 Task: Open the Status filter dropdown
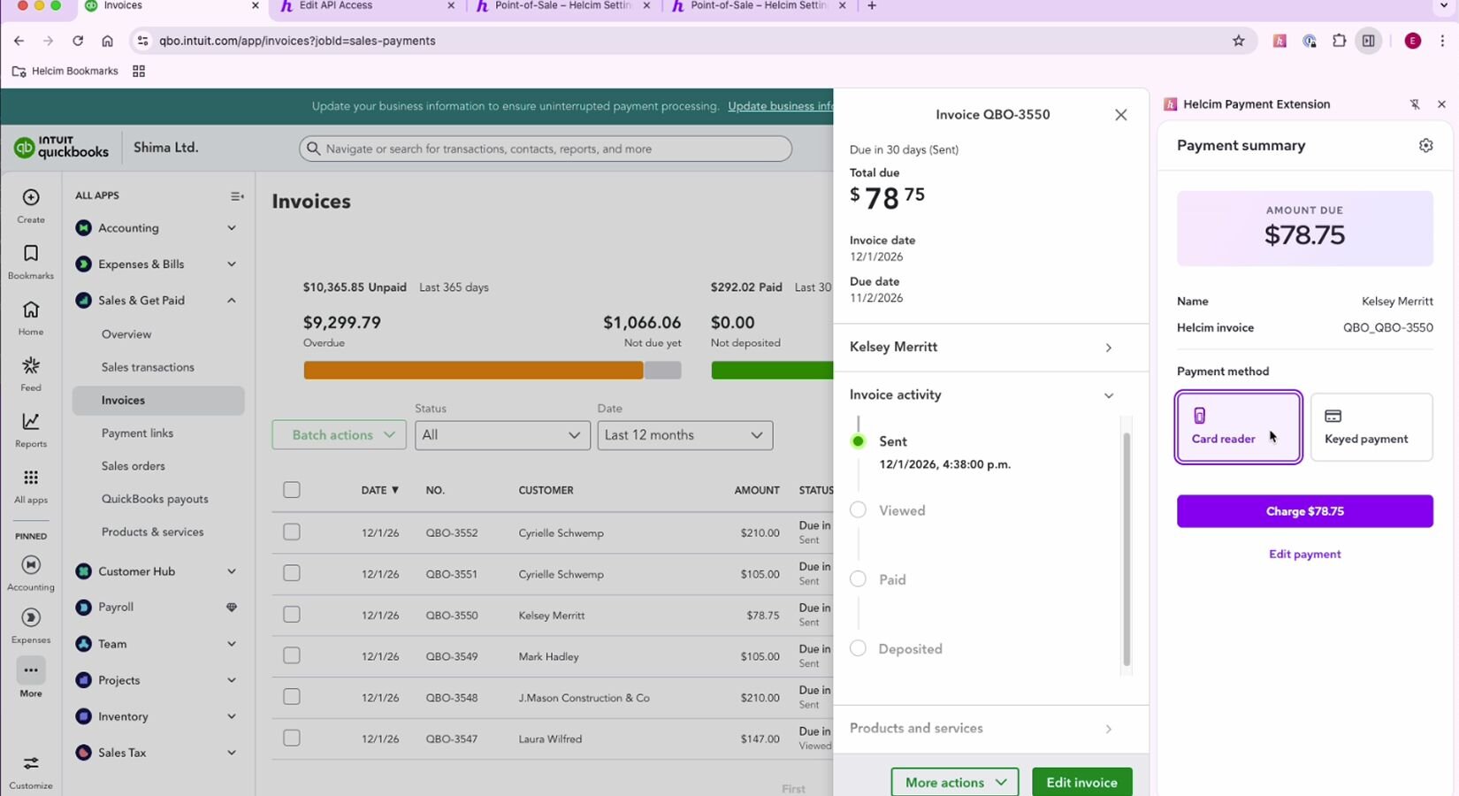(502, 435)
